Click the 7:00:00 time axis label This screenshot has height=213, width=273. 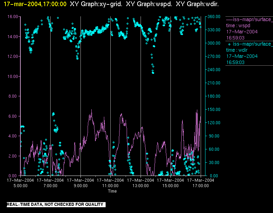tap(51, 186)
